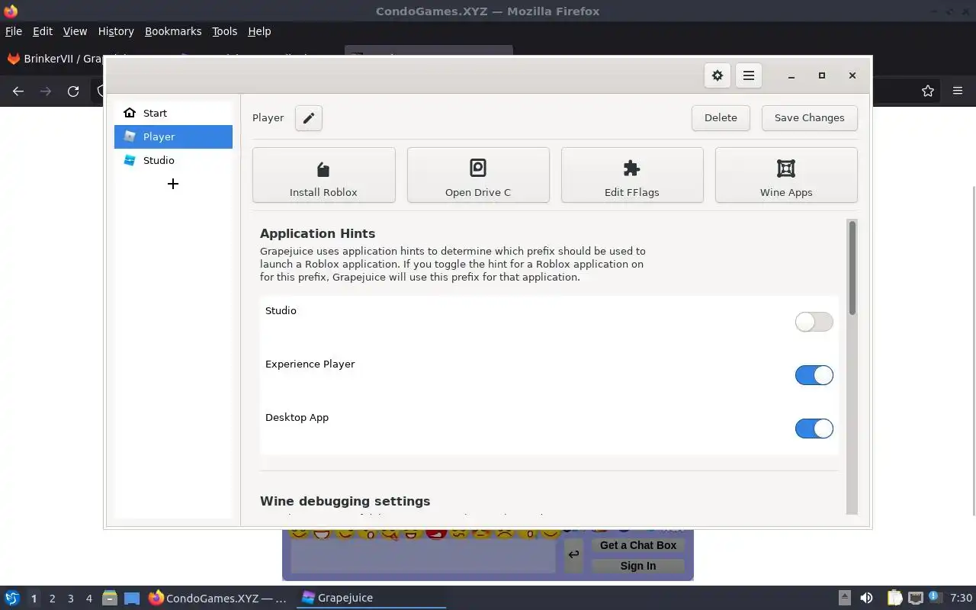The width and height of the screenshot is (976, 610).
Task: Click the clock showing 7:30
Action: 961,598
